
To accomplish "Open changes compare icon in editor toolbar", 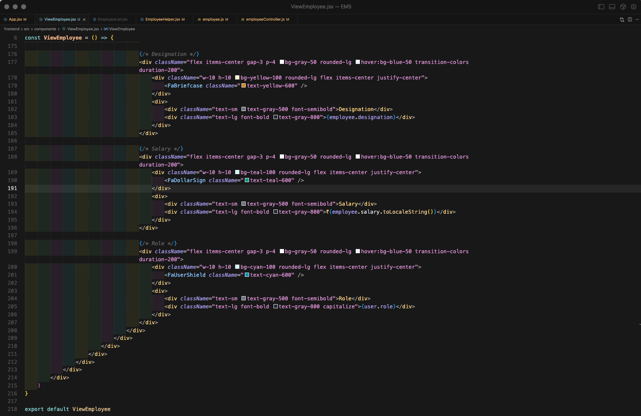I will pos(622,19).
